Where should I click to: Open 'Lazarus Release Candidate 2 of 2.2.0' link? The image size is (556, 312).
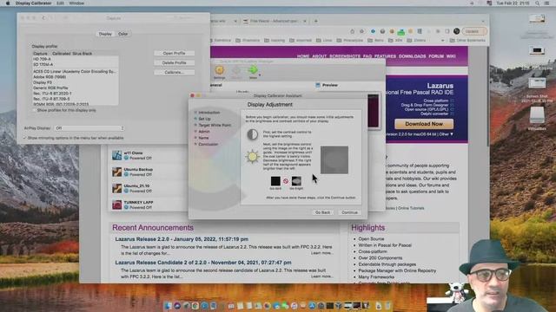203,263
